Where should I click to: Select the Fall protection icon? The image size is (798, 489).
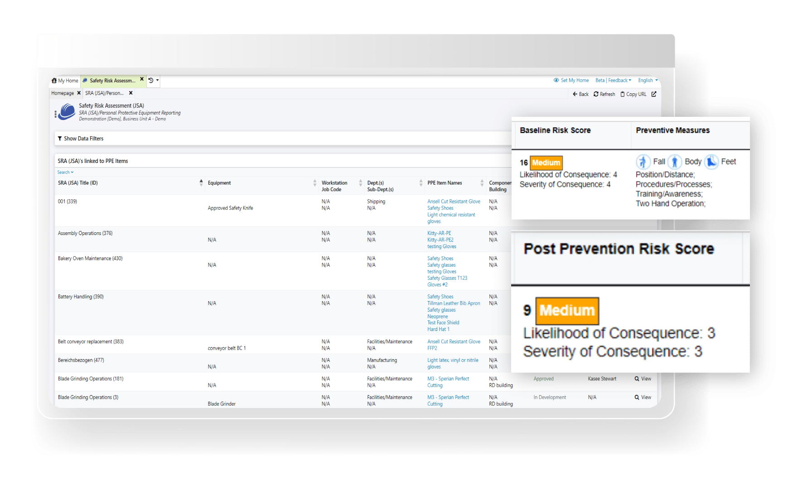pos(643,162)
